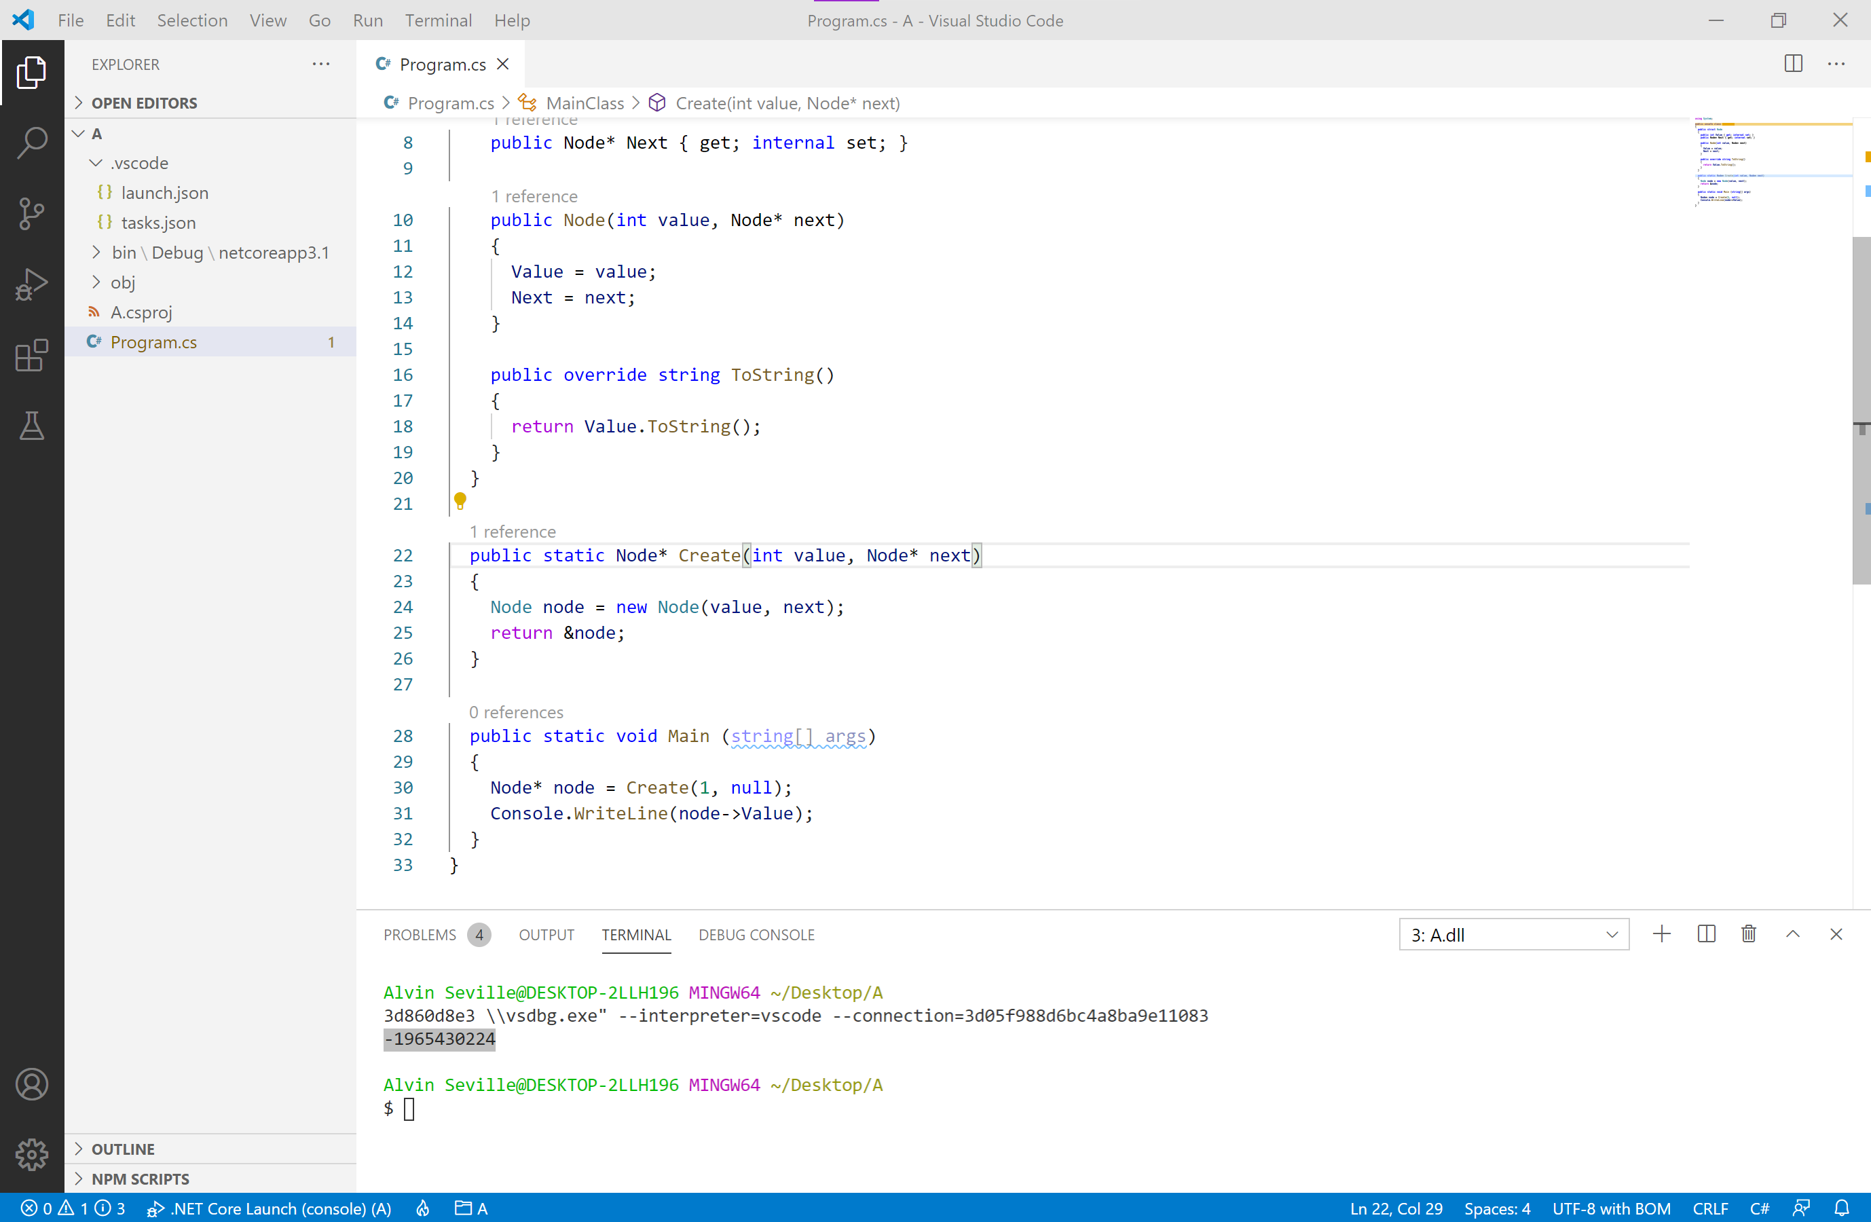
Task: Open the Testing view flask icon
Action: tap(31, 426)
